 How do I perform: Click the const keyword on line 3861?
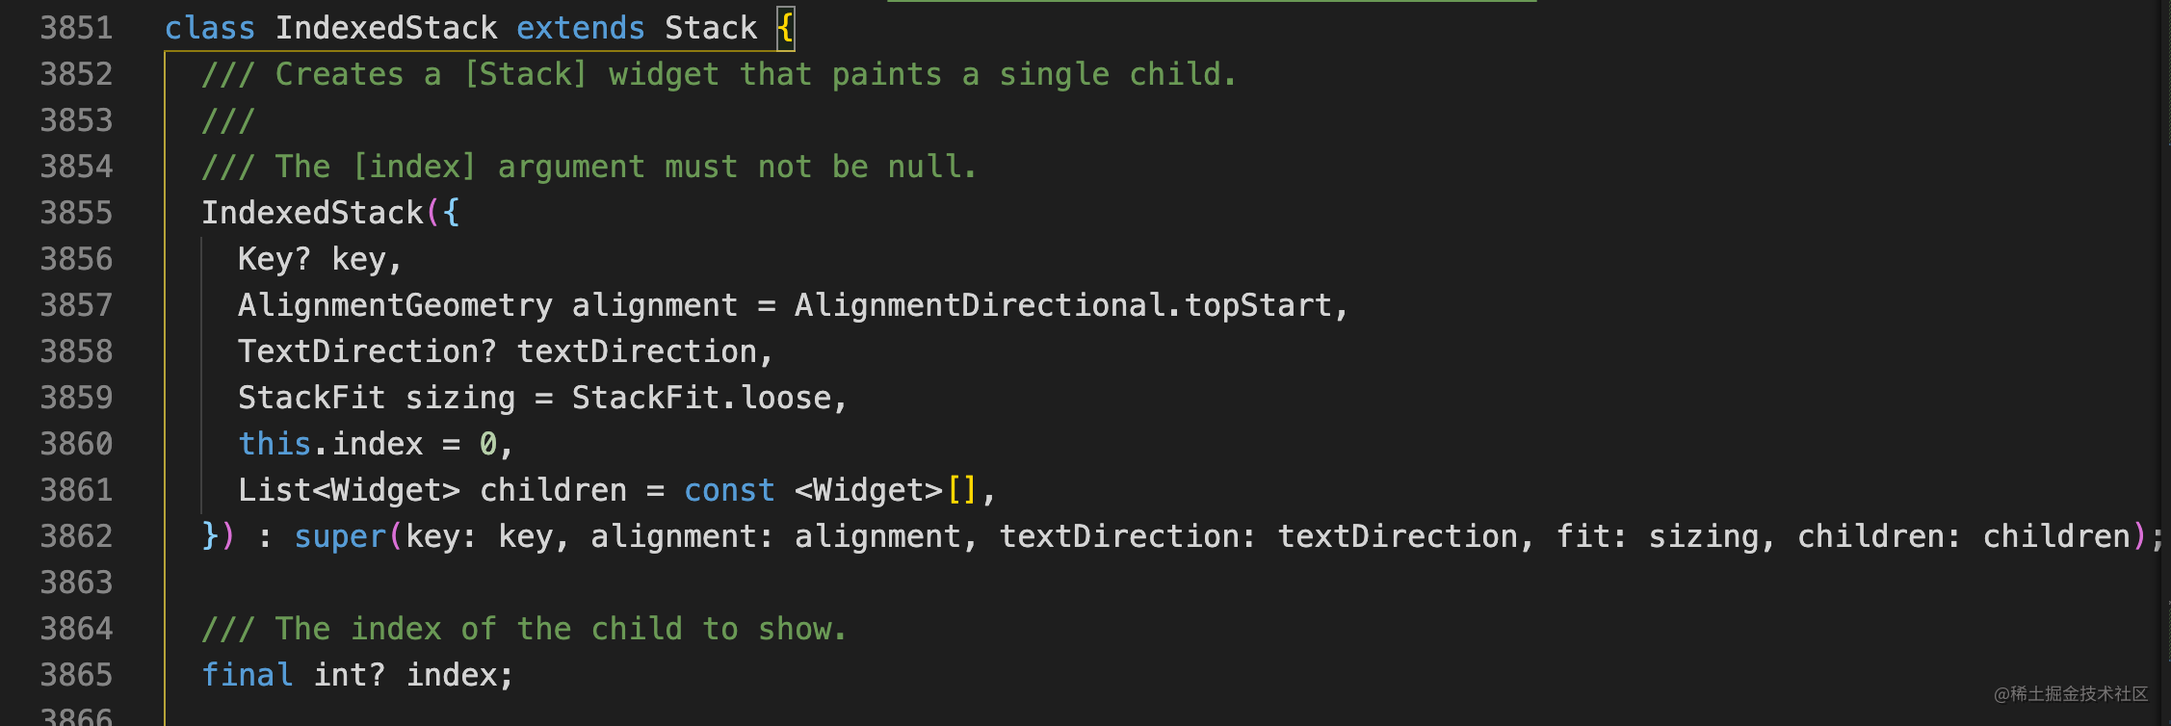(729, 490)
